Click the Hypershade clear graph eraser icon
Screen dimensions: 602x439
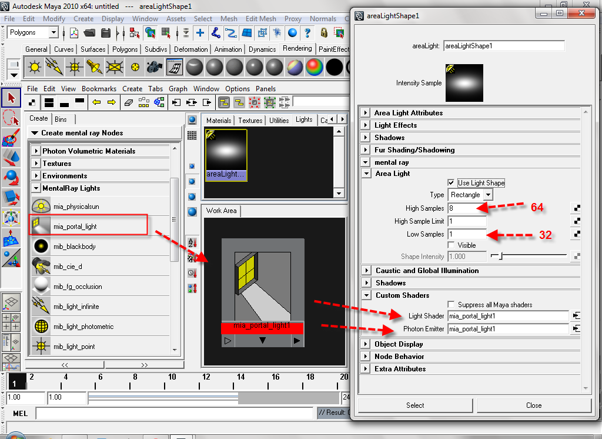click(129, 102)
